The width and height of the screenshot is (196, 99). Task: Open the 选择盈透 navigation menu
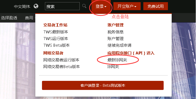(x=9, y=18)
